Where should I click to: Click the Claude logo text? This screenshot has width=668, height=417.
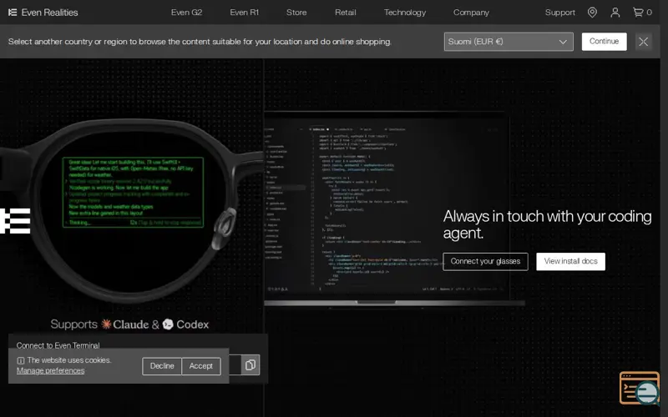click(124, 324)
